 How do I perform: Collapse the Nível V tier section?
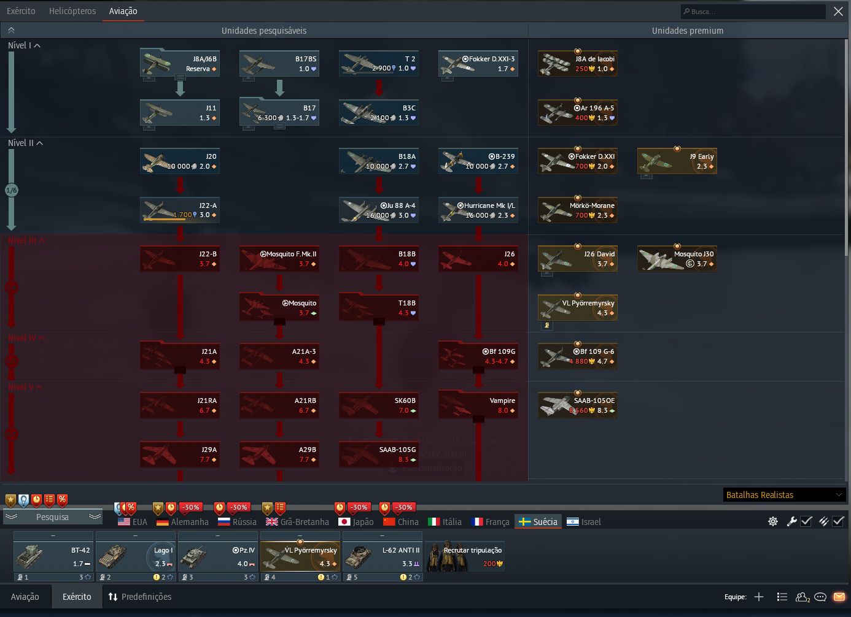tap(25, 387)
